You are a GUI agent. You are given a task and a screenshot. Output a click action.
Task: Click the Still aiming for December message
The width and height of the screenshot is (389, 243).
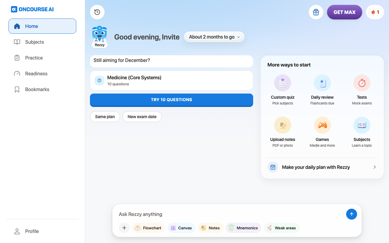pyautogui.click(x=171, y=61)
